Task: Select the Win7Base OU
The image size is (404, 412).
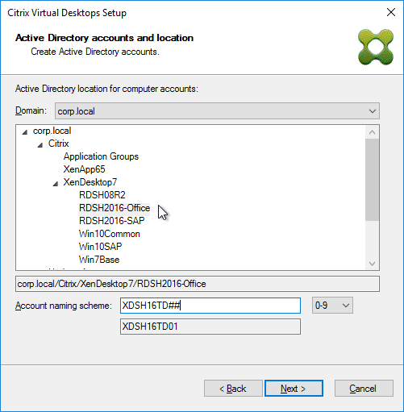Action: pos(99,260)
